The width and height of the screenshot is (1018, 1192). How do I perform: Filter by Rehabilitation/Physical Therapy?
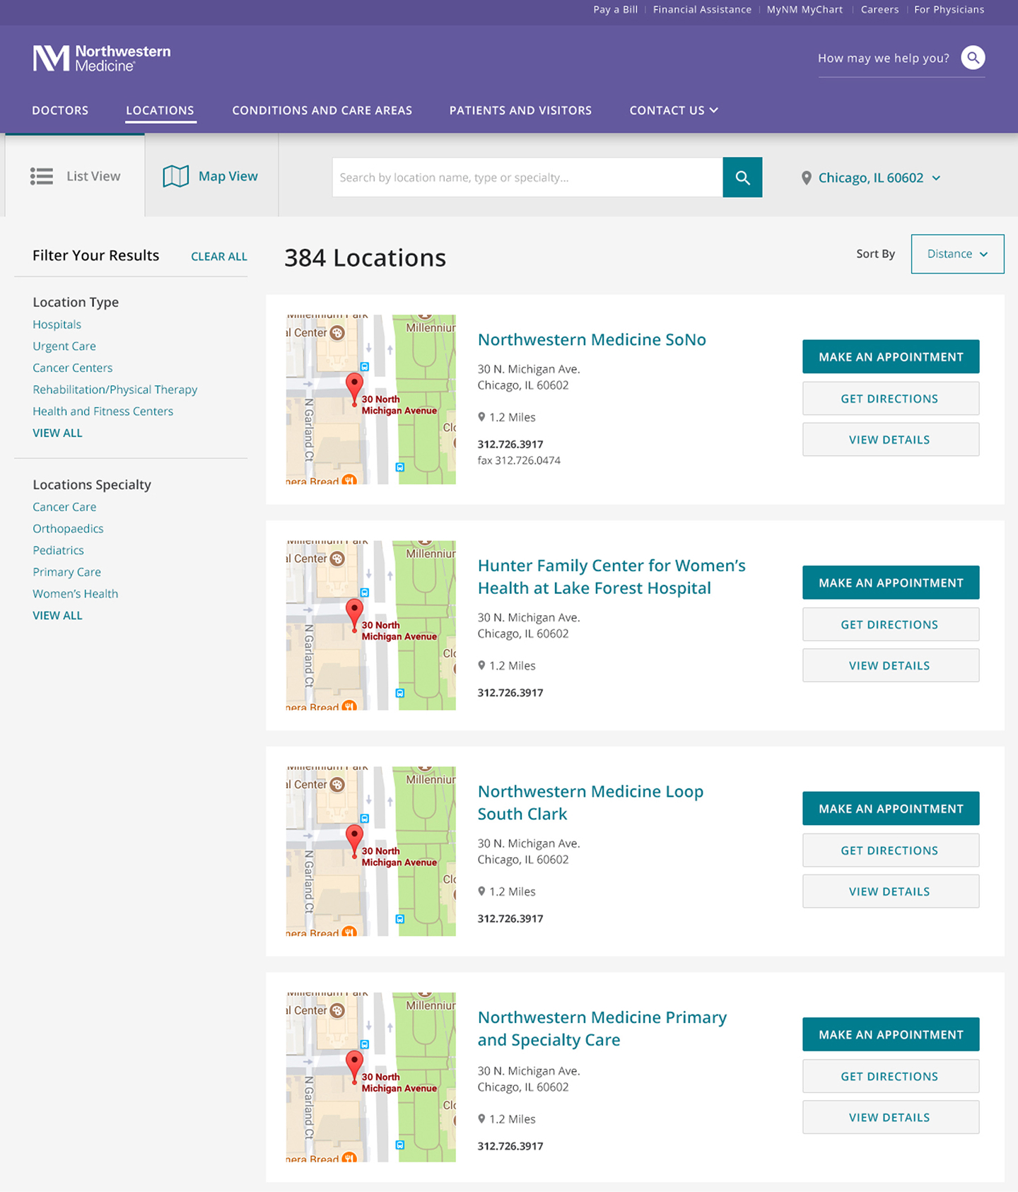coord(115,390)
